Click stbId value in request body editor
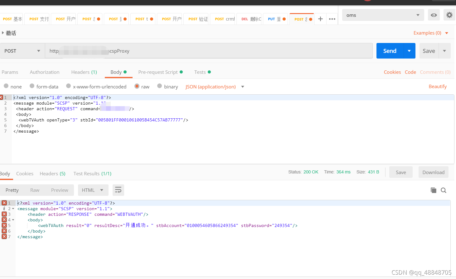Image resolution: width=456 pixels, height=279 pixels. (x=140, y=120)
